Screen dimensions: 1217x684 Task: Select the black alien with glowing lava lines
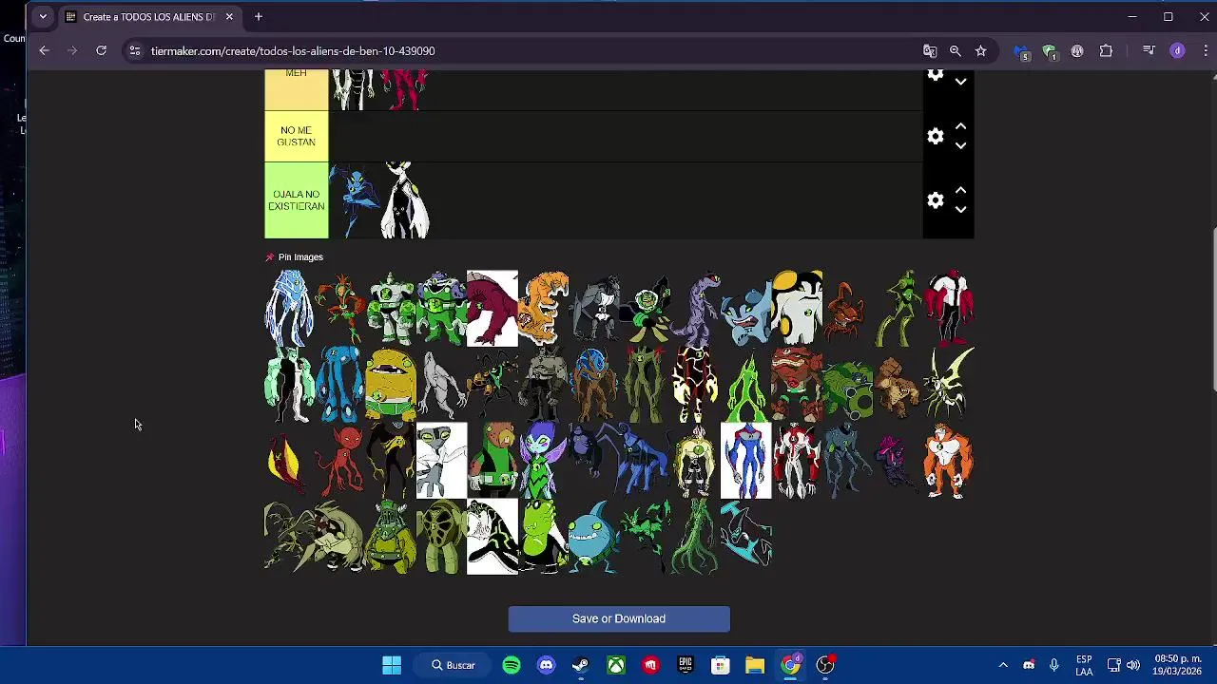click(x=696, y=384)
